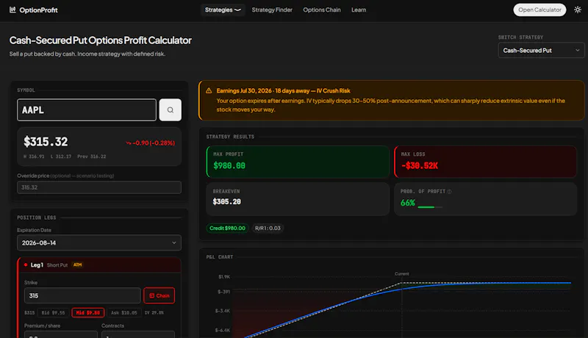Screen dimensions: 588x338
Task: Go to Strategy Finder
Action: coord(272,10)
